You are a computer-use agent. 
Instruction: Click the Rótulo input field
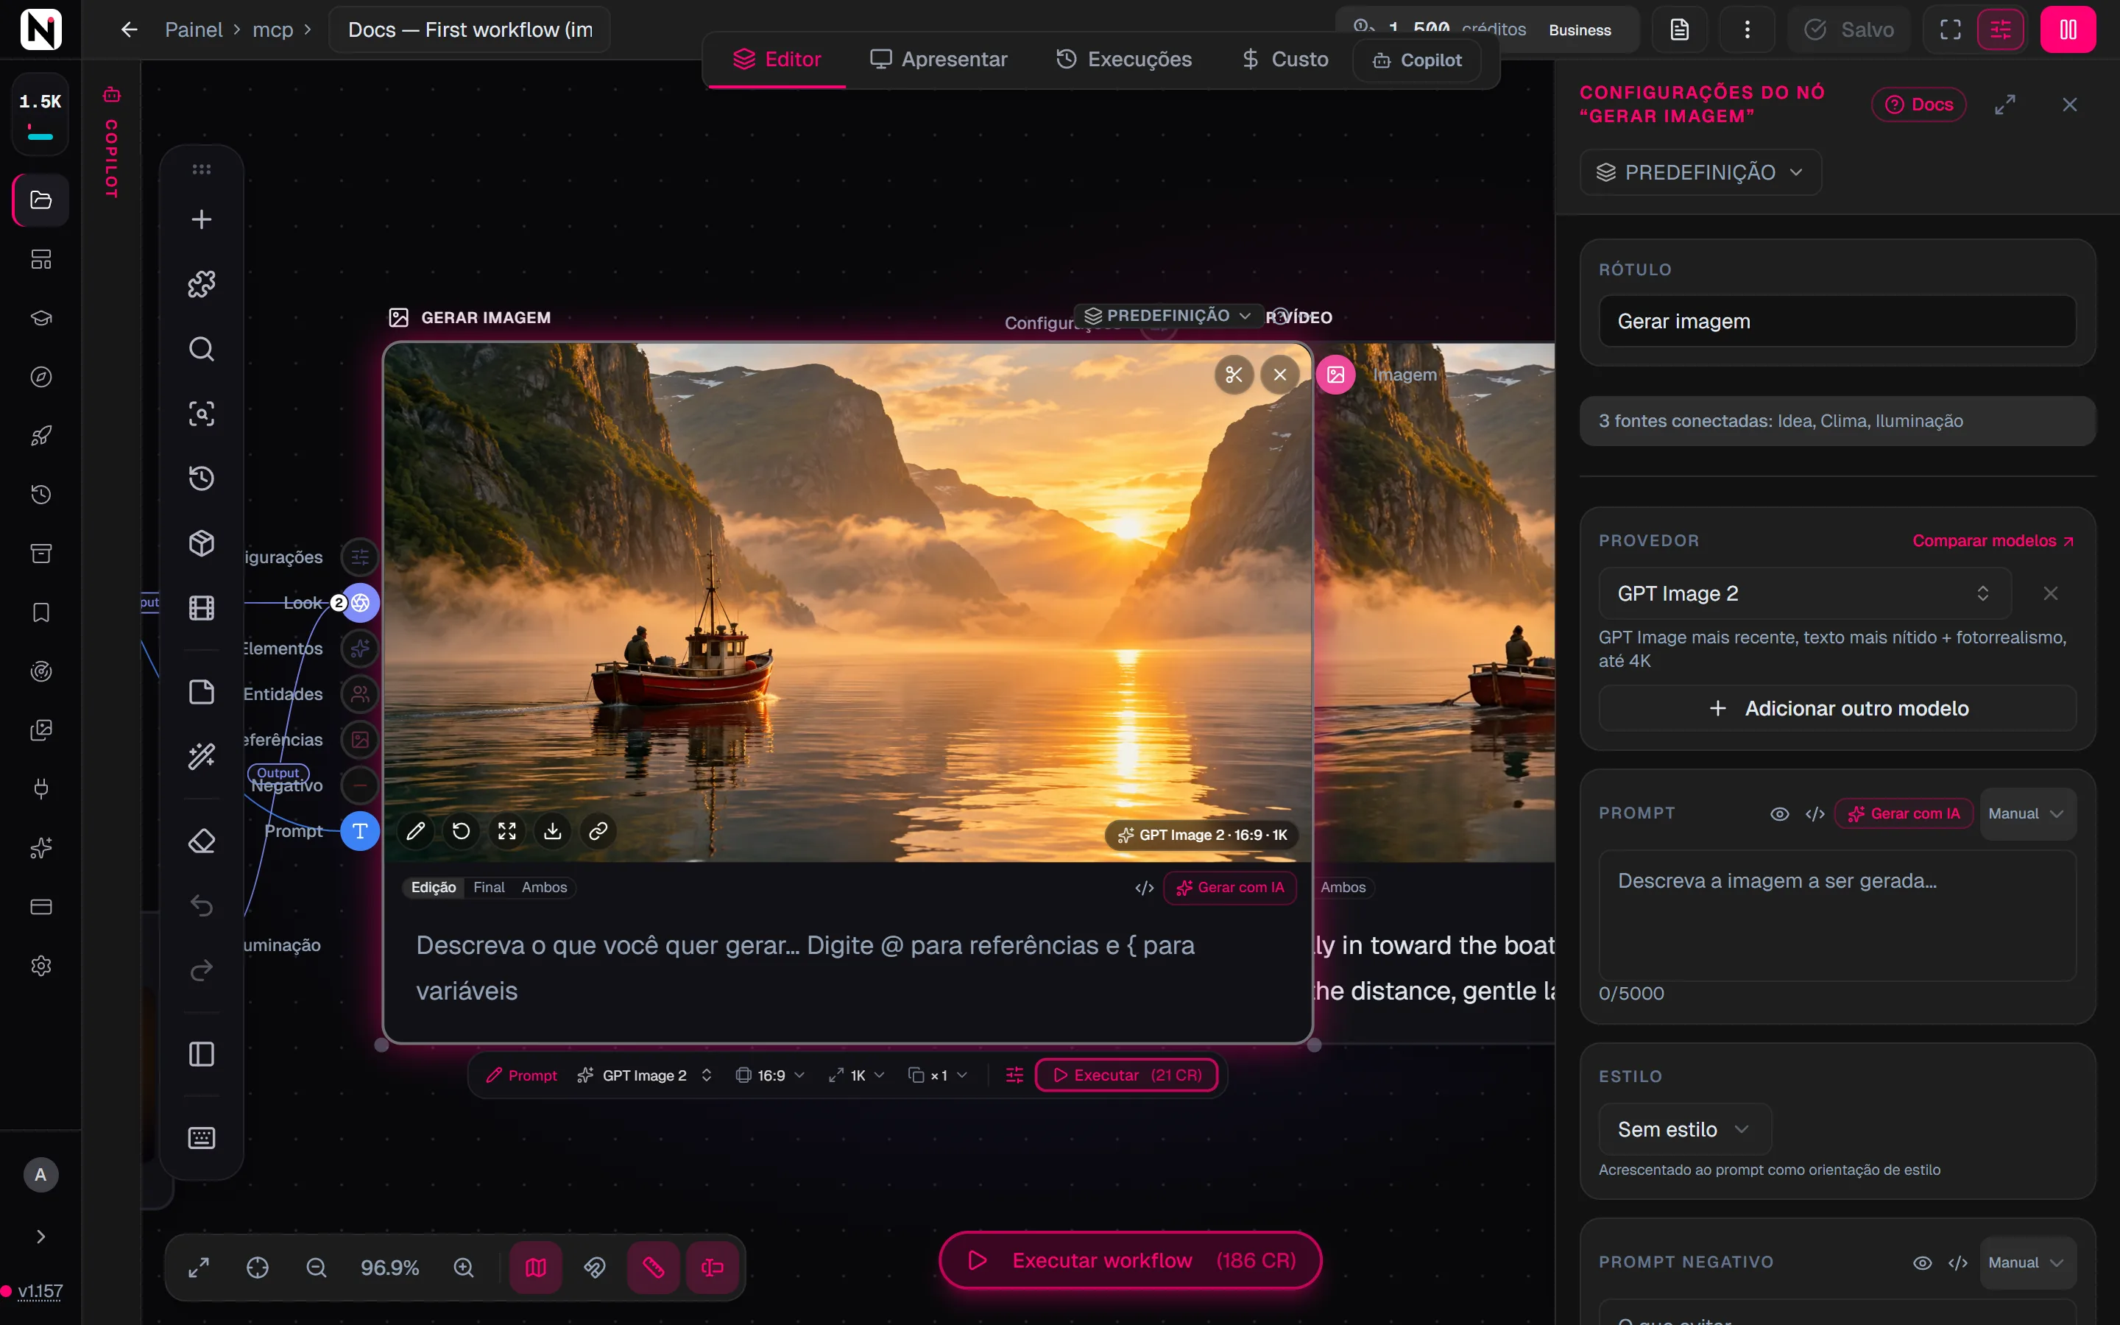click(1837, 322)
